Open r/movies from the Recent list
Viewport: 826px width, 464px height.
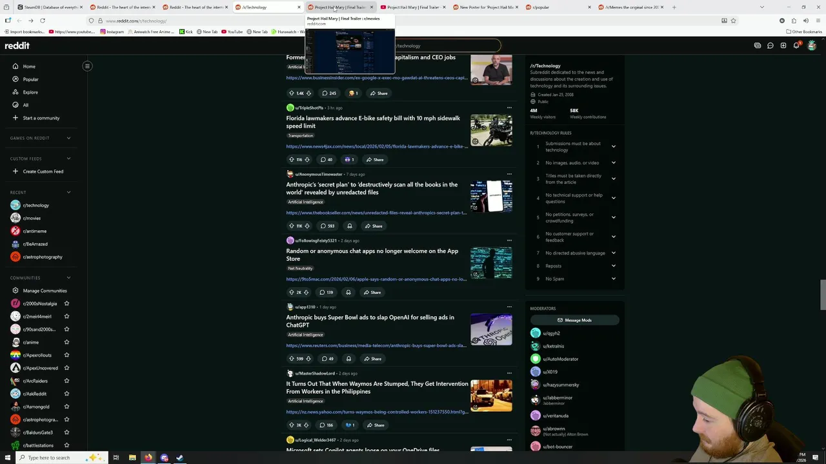coord(31,218)
